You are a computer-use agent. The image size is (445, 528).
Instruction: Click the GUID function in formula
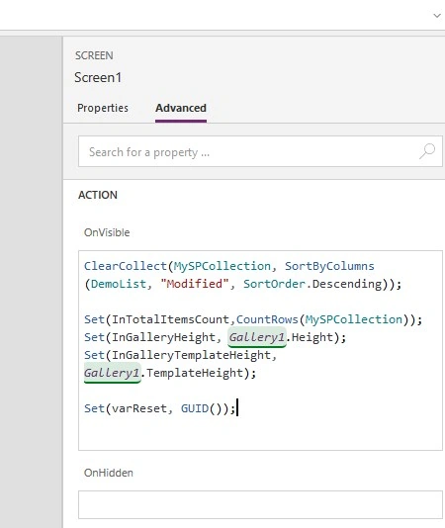195,408
